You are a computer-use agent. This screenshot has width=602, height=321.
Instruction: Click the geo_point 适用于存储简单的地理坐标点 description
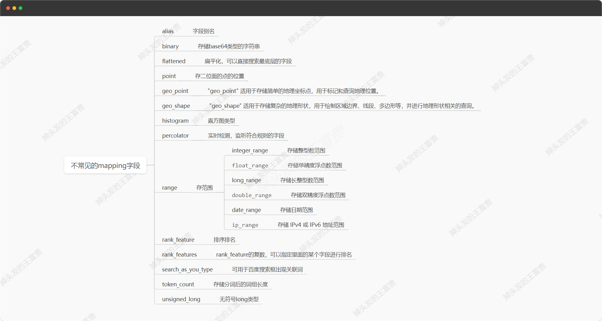pyautogui.click(x=294, y=91)
